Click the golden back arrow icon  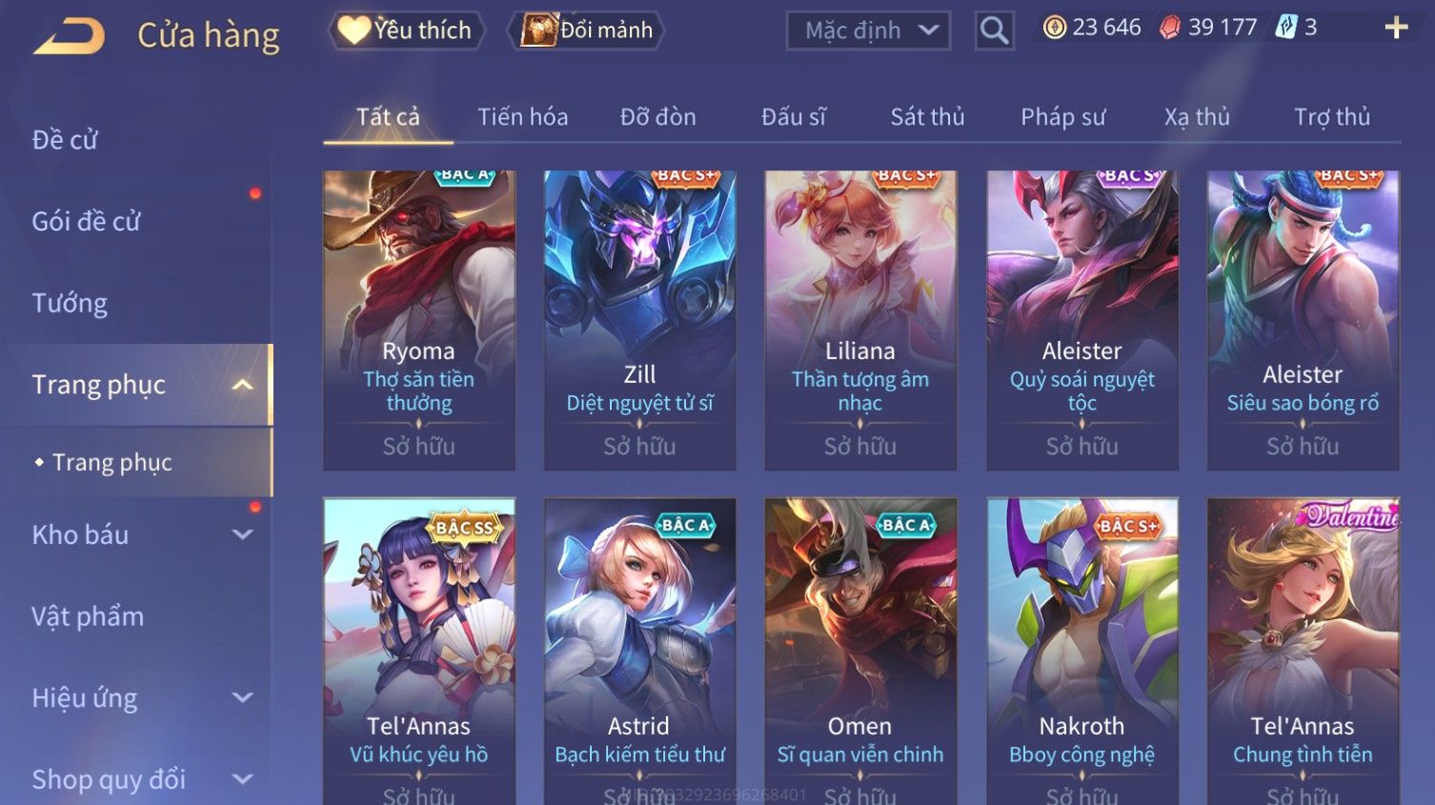click(x=69, y=36)
